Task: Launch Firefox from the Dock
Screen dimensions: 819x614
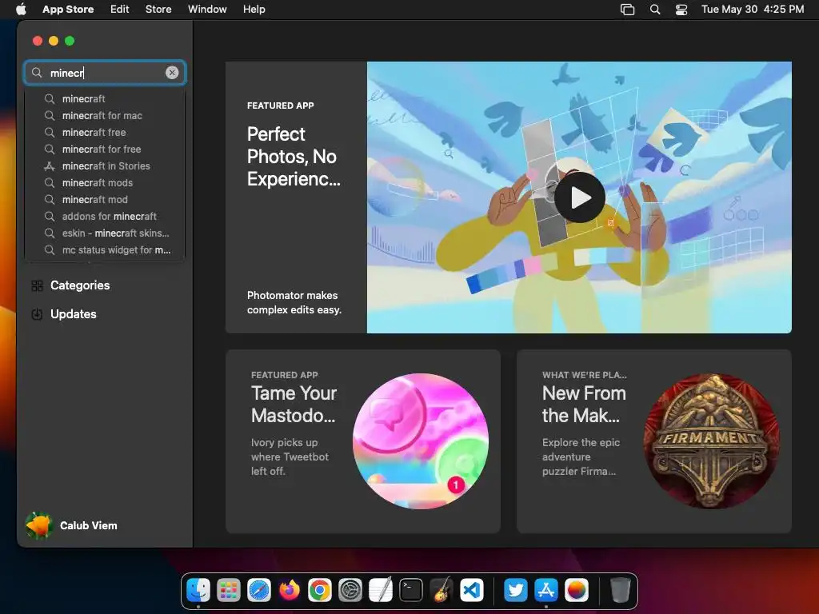Action: [x=290, y=591]
